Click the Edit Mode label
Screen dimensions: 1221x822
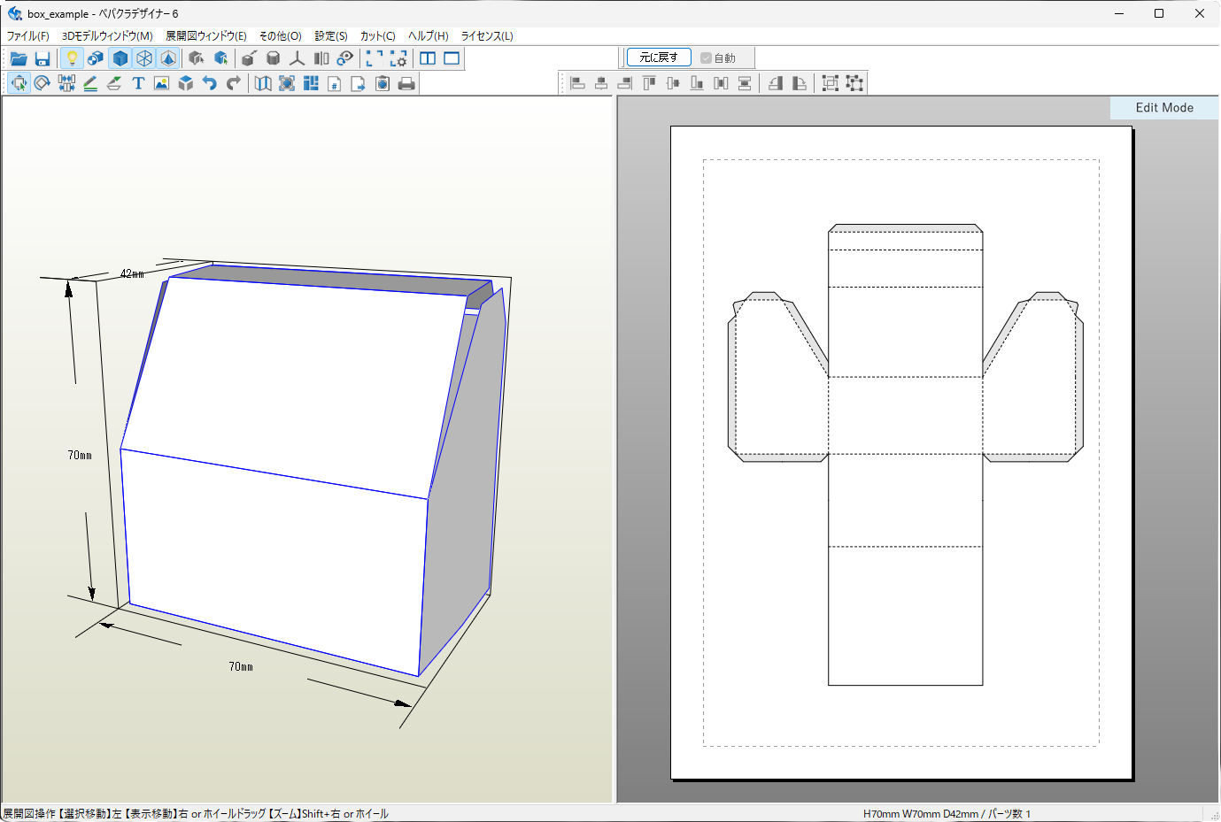tap(1164, 108)
